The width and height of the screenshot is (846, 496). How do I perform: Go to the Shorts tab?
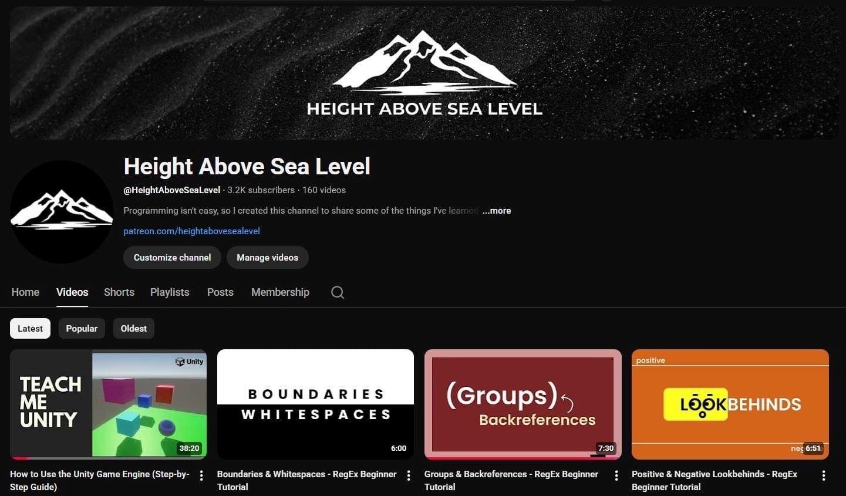click(119, 292)
